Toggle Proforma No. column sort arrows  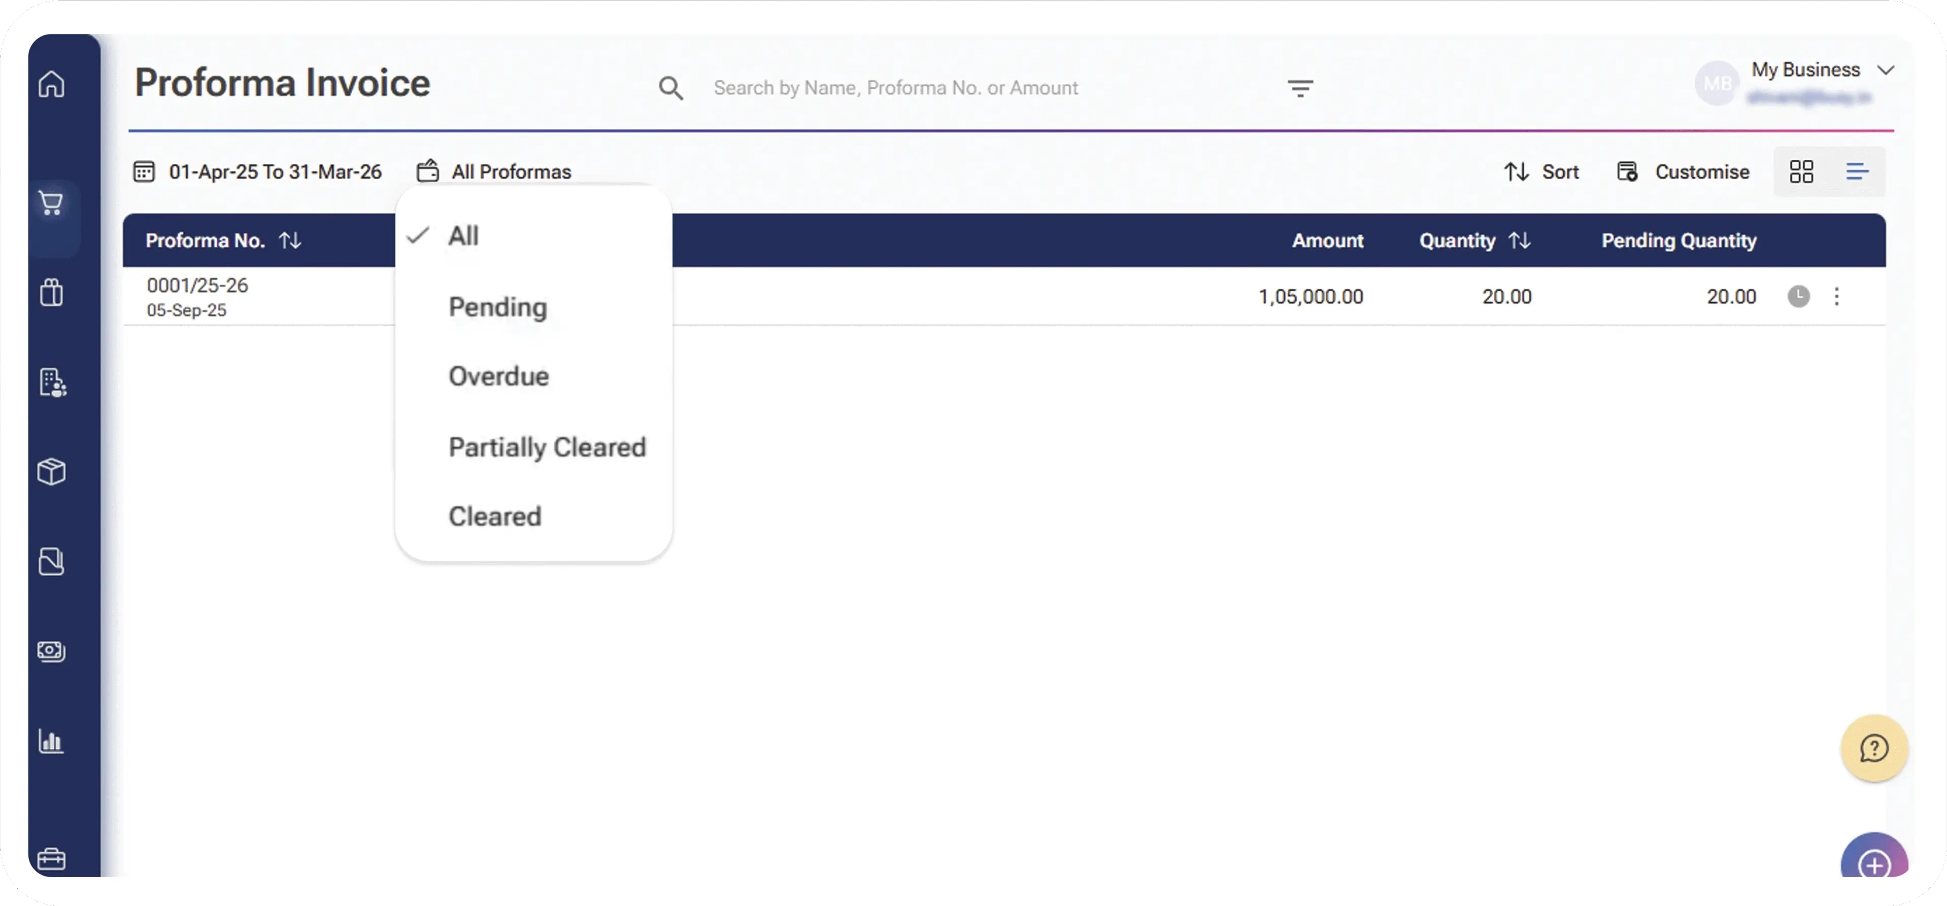point(290,240)
